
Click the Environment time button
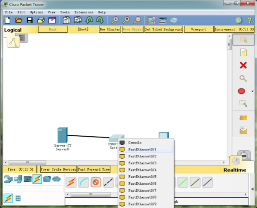(x=234, y=29)
